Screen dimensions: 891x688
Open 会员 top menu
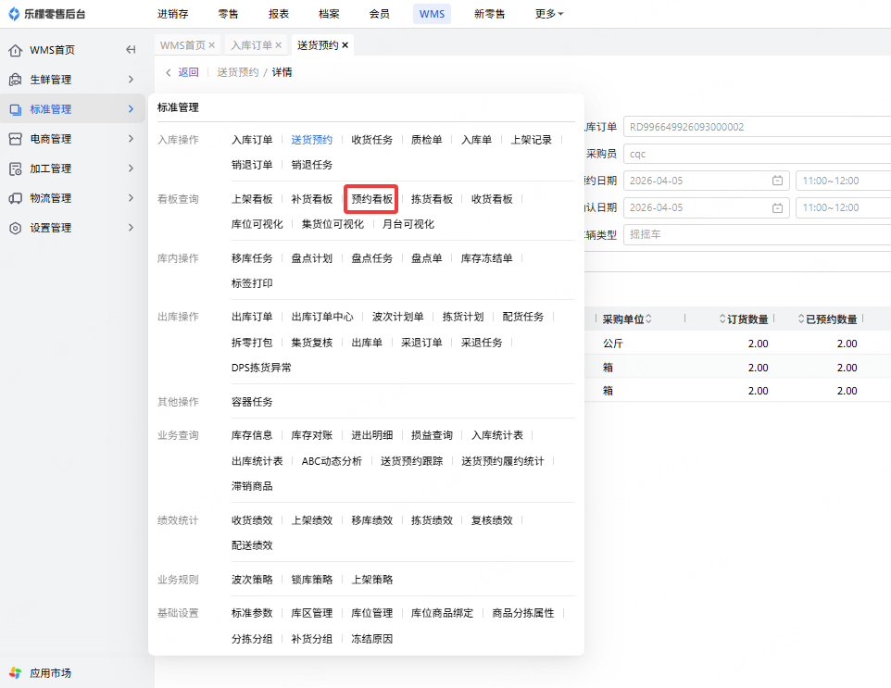coord(379,14)
